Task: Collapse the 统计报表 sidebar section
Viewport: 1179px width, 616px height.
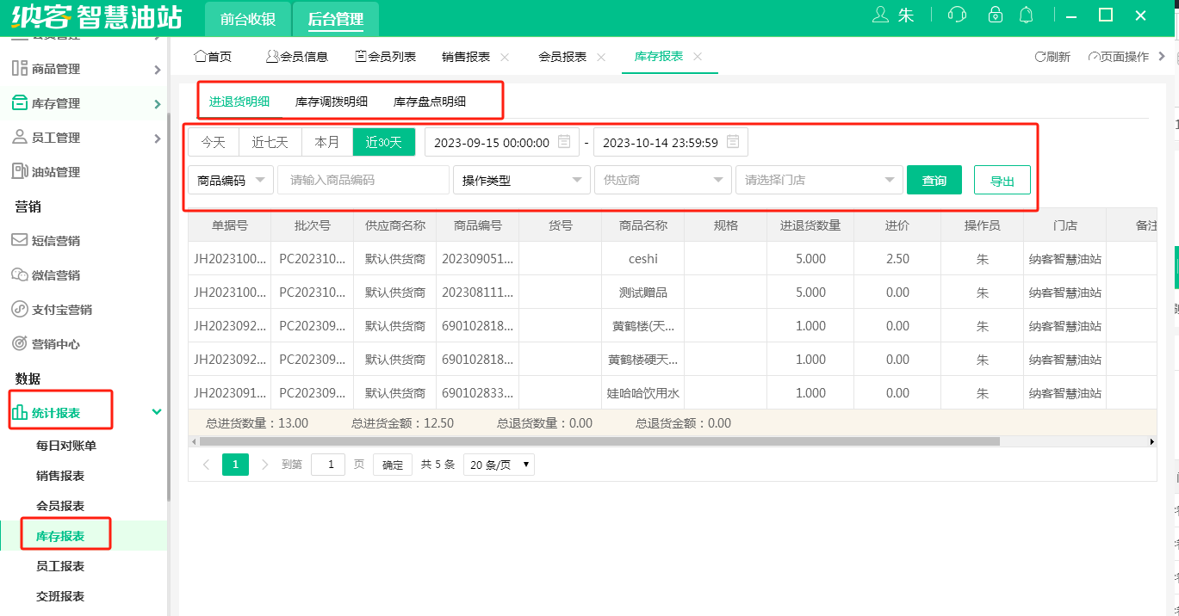Action: click(157, 412)
